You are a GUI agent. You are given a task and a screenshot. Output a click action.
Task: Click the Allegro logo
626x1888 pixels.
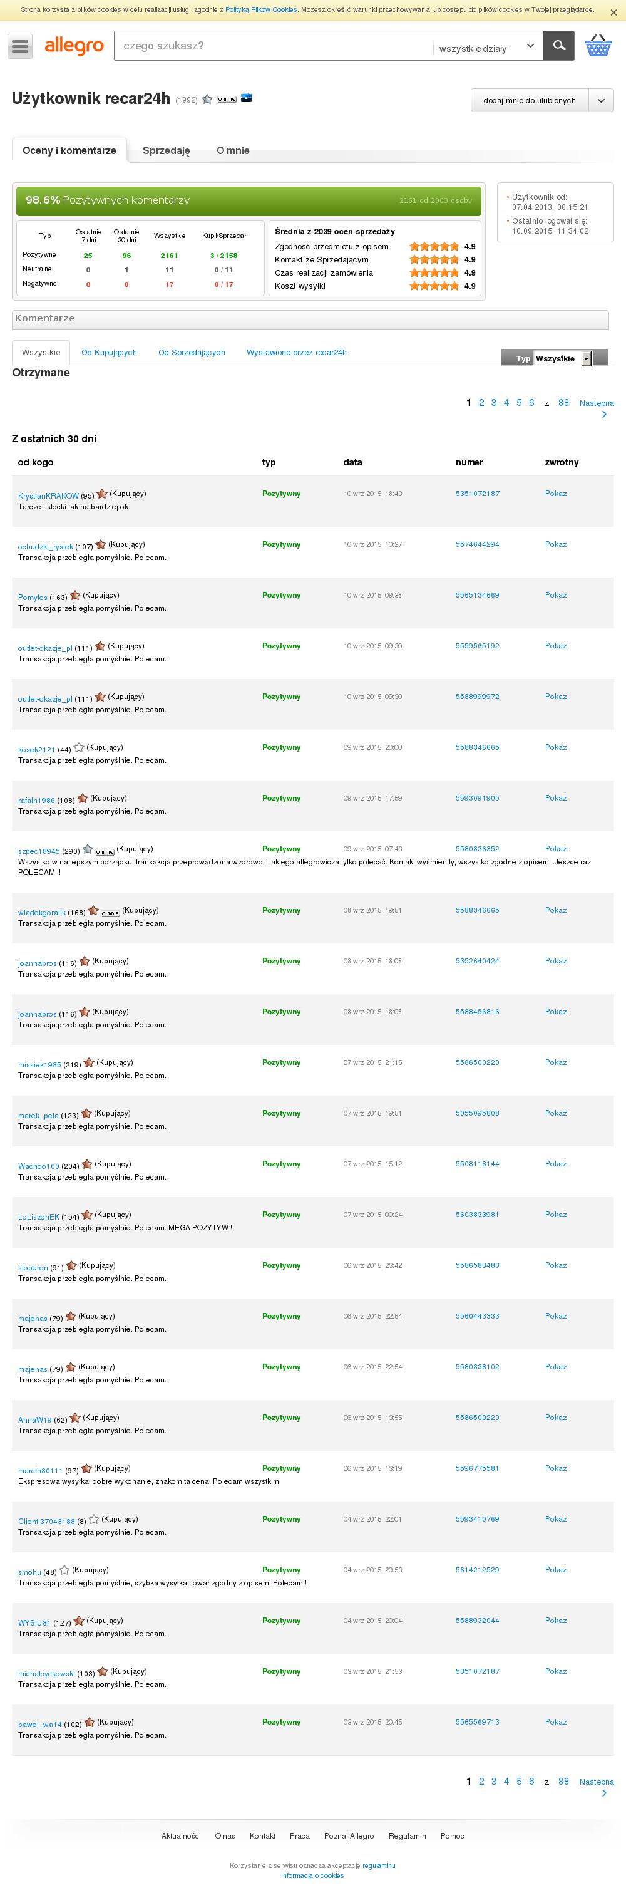click(x=74, y=46)
